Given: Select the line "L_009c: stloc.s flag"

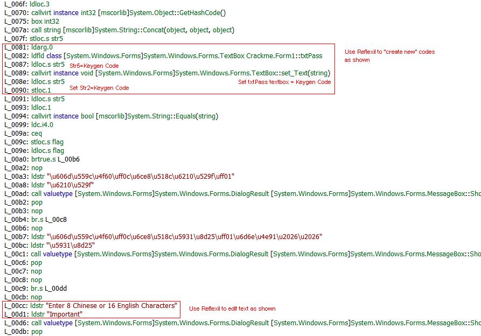Looking at the screenshot, I should [x=34, y=142].
